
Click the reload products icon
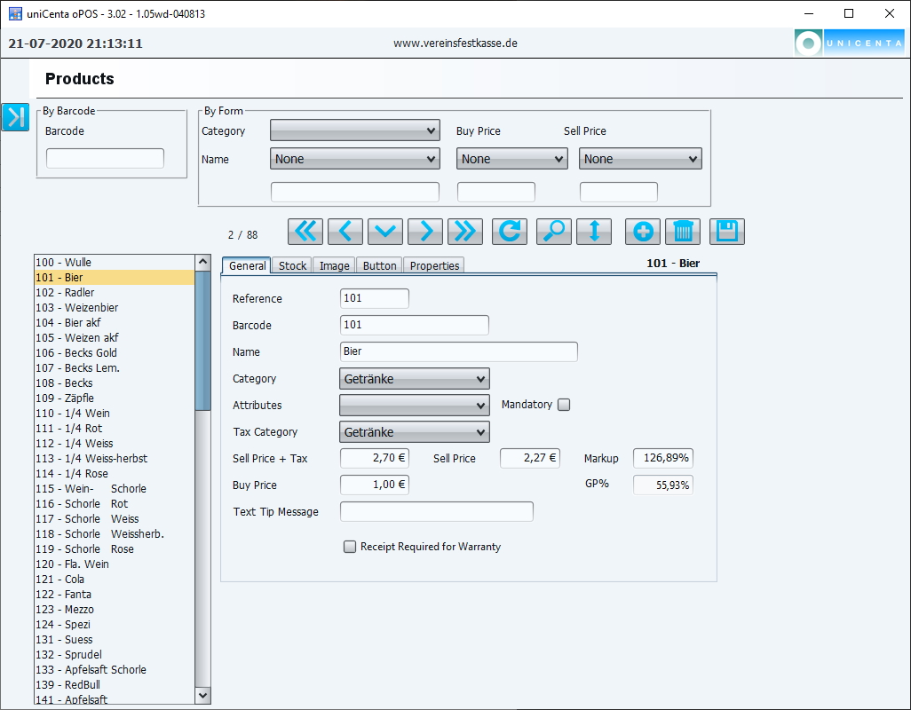[x=510, y=232]
